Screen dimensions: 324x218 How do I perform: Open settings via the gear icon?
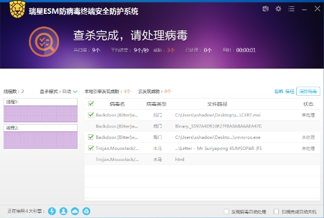[x=278, y=9]
